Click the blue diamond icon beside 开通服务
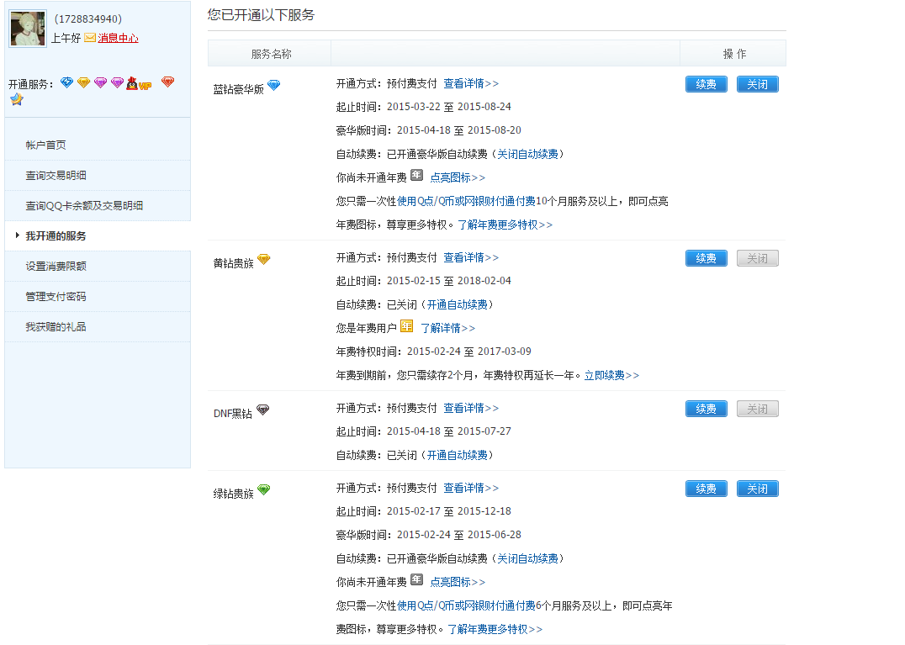This screenshot has height=645, width=905. pyautogui.click(x=67, y=82)
